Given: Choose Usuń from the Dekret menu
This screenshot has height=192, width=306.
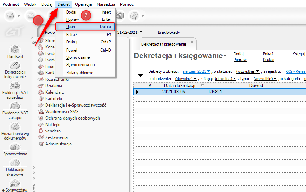Looking at the screenshot, I should coord(85,27).
